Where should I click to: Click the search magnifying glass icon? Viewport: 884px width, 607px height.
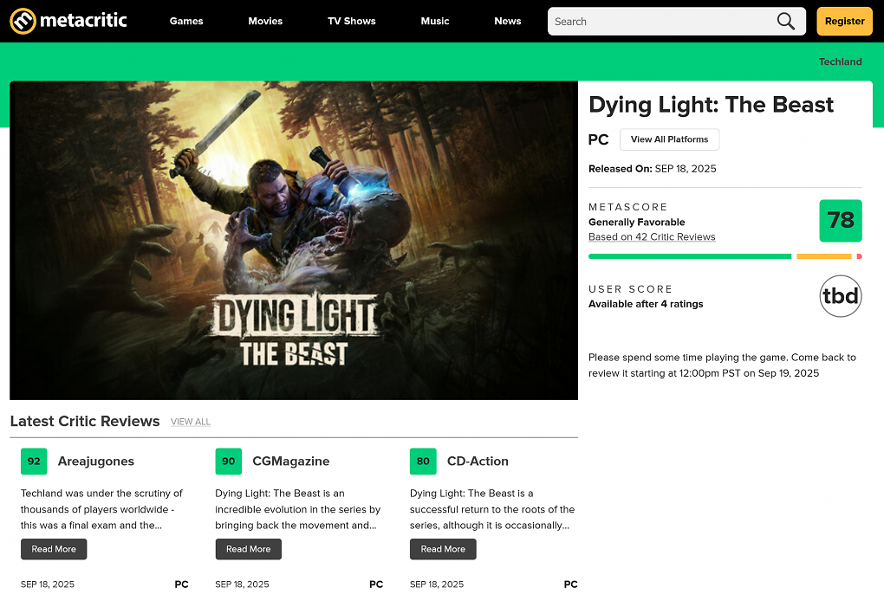point(785,22)
